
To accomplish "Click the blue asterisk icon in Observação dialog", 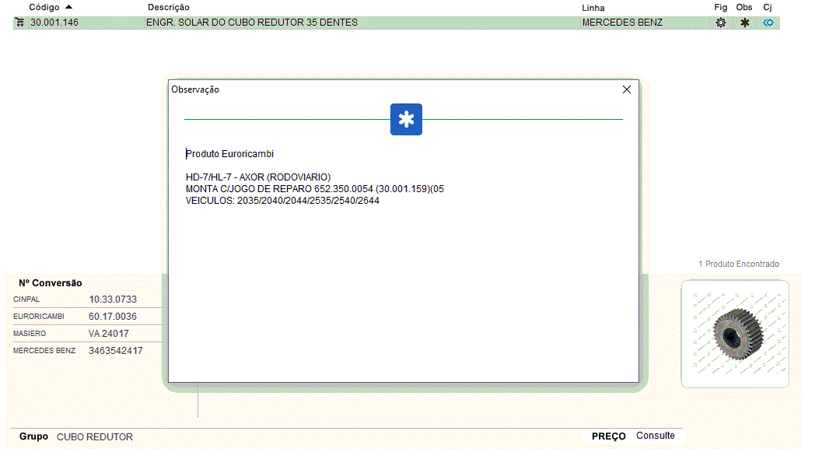I will point(406,119).
